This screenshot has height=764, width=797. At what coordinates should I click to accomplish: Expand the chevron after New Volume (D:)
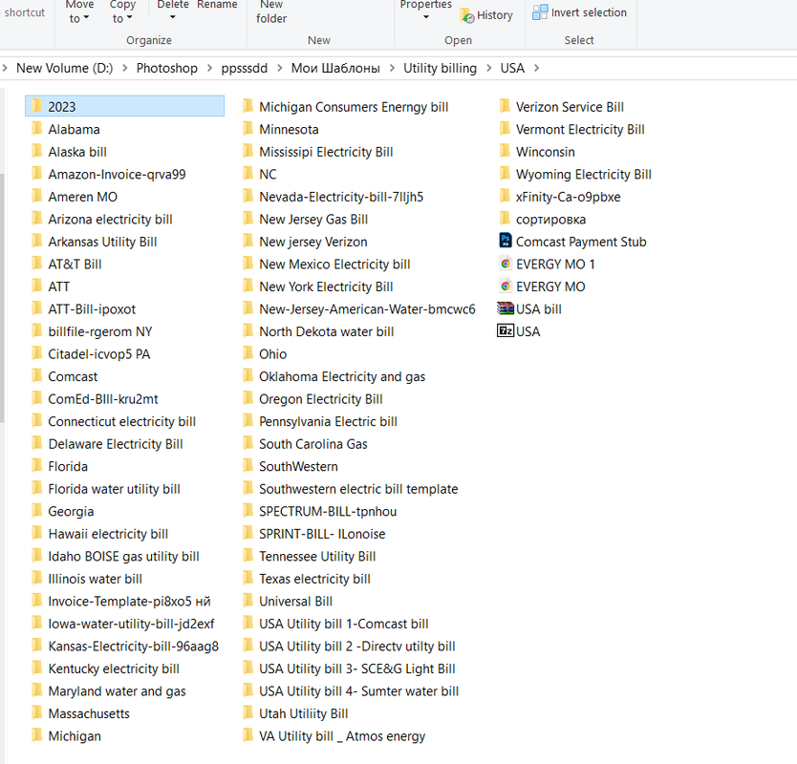(124, 68)
